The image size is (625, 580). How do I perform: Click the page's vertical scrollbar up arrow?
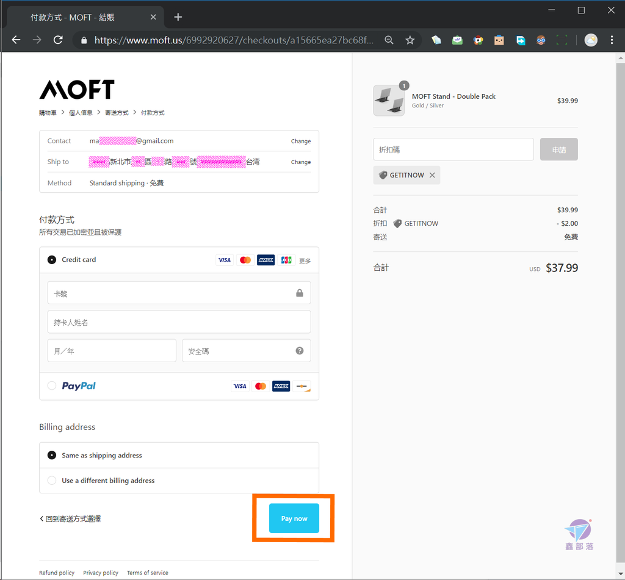(620, 58)
